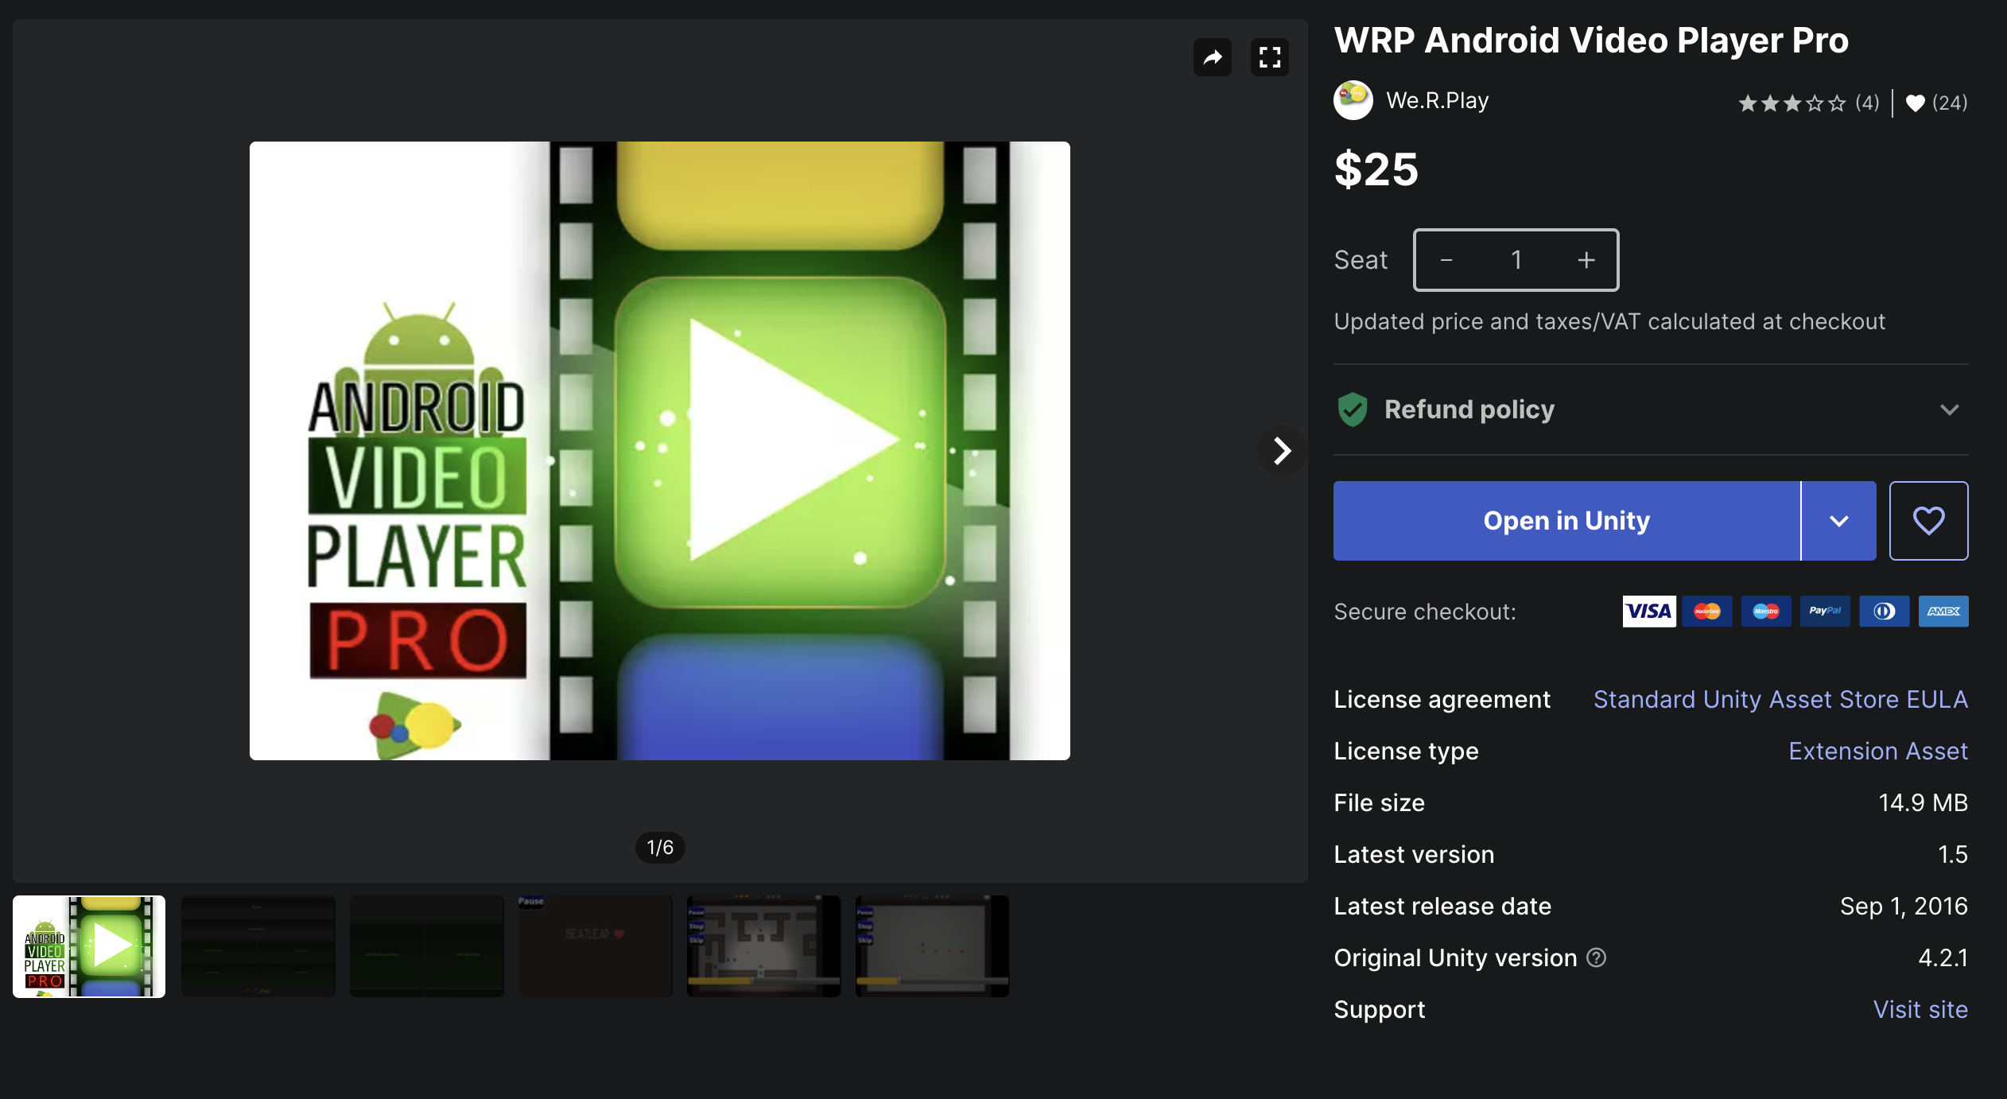Open the Extension Asset license link
2007x1099 pixels.
pos(1879,751)
